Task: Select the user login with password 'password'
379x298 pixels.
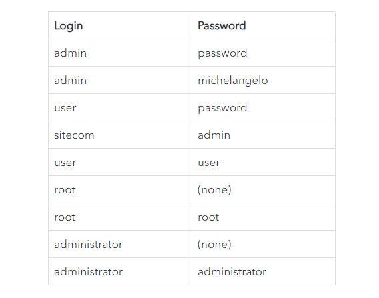Action: (x=120, y=107)
